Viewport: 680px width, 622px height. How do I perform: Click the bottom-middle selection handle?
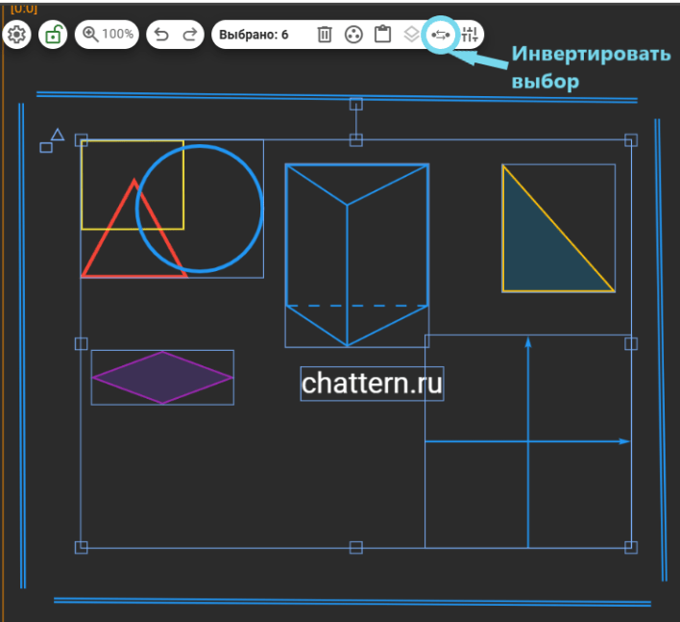point(356,547)
